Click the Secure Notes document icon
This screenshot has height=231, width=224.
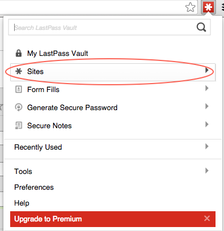(x=19, y=125)
